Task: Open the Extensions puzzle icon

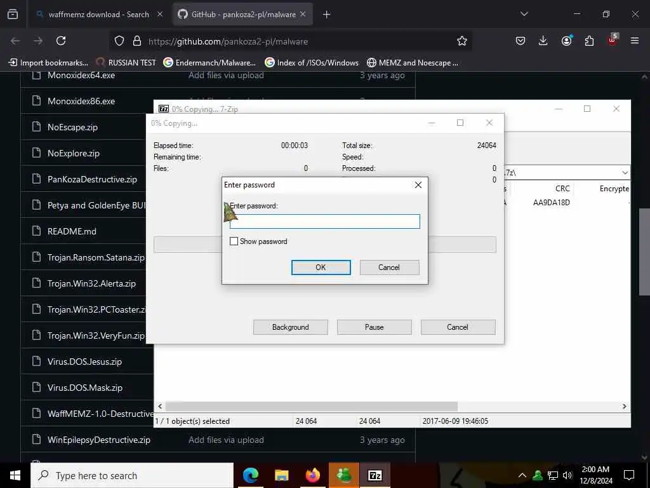Action: (x=589, y=41)
